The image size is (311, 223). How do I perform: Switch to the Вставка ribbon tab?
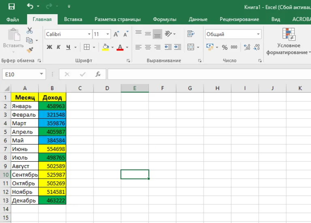[73, 19]
